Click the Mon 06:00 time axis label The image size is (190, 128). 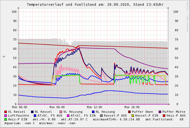click(57, 107)
